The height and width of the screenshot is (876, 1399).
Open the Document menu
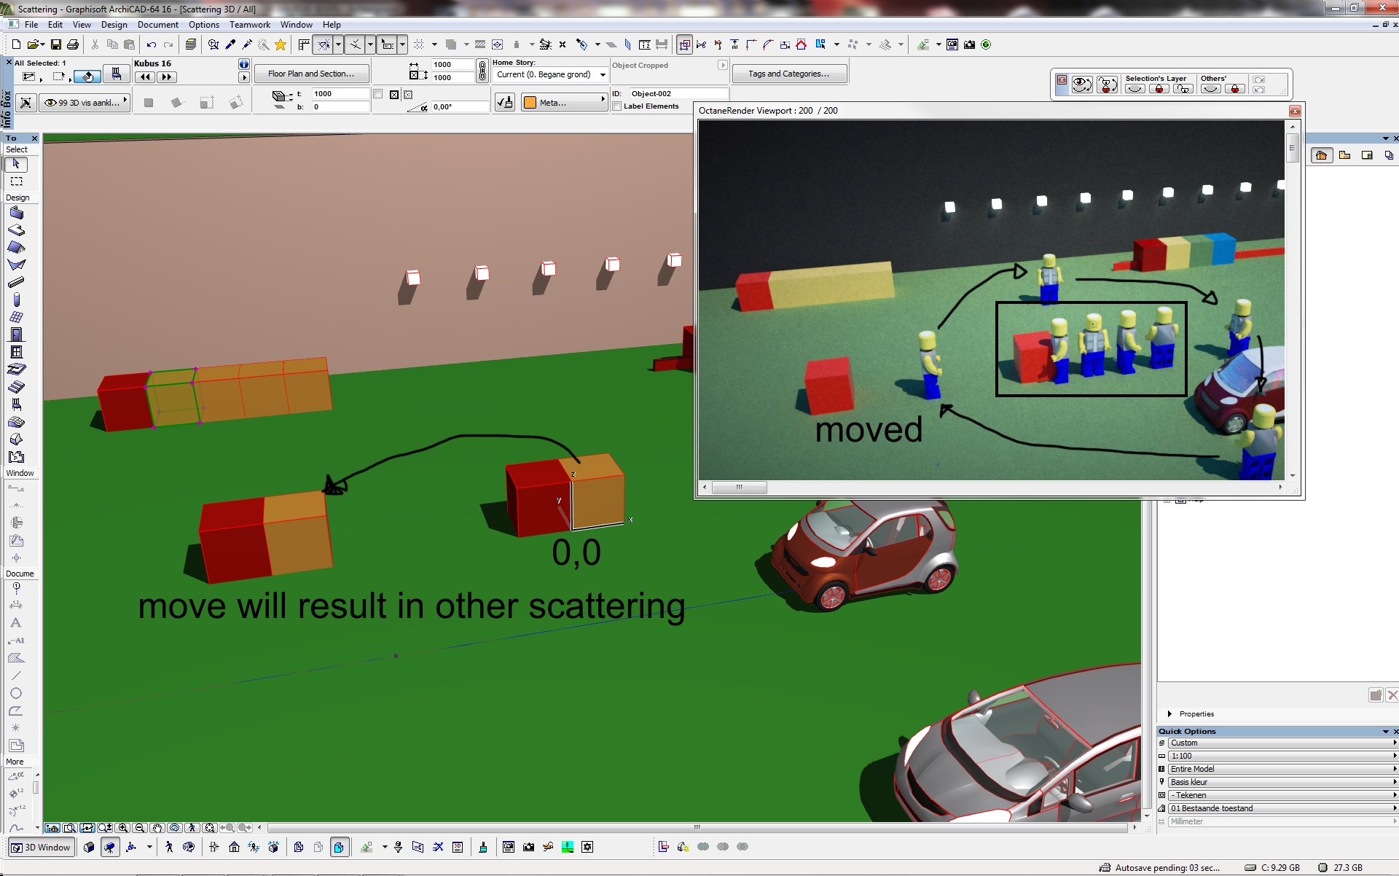pos(157,25)
